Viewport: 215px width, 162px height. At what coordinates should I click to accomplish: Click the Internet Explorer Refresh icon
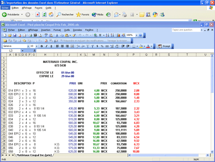pyautogui.click(x=44, y=14)
